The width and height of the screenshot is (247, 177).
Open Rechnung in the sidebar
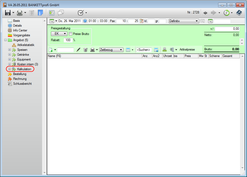tap(20, 79)
